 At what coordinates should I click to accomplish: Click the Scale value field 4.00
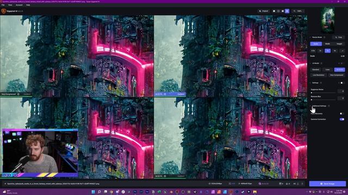click(343, 56)
